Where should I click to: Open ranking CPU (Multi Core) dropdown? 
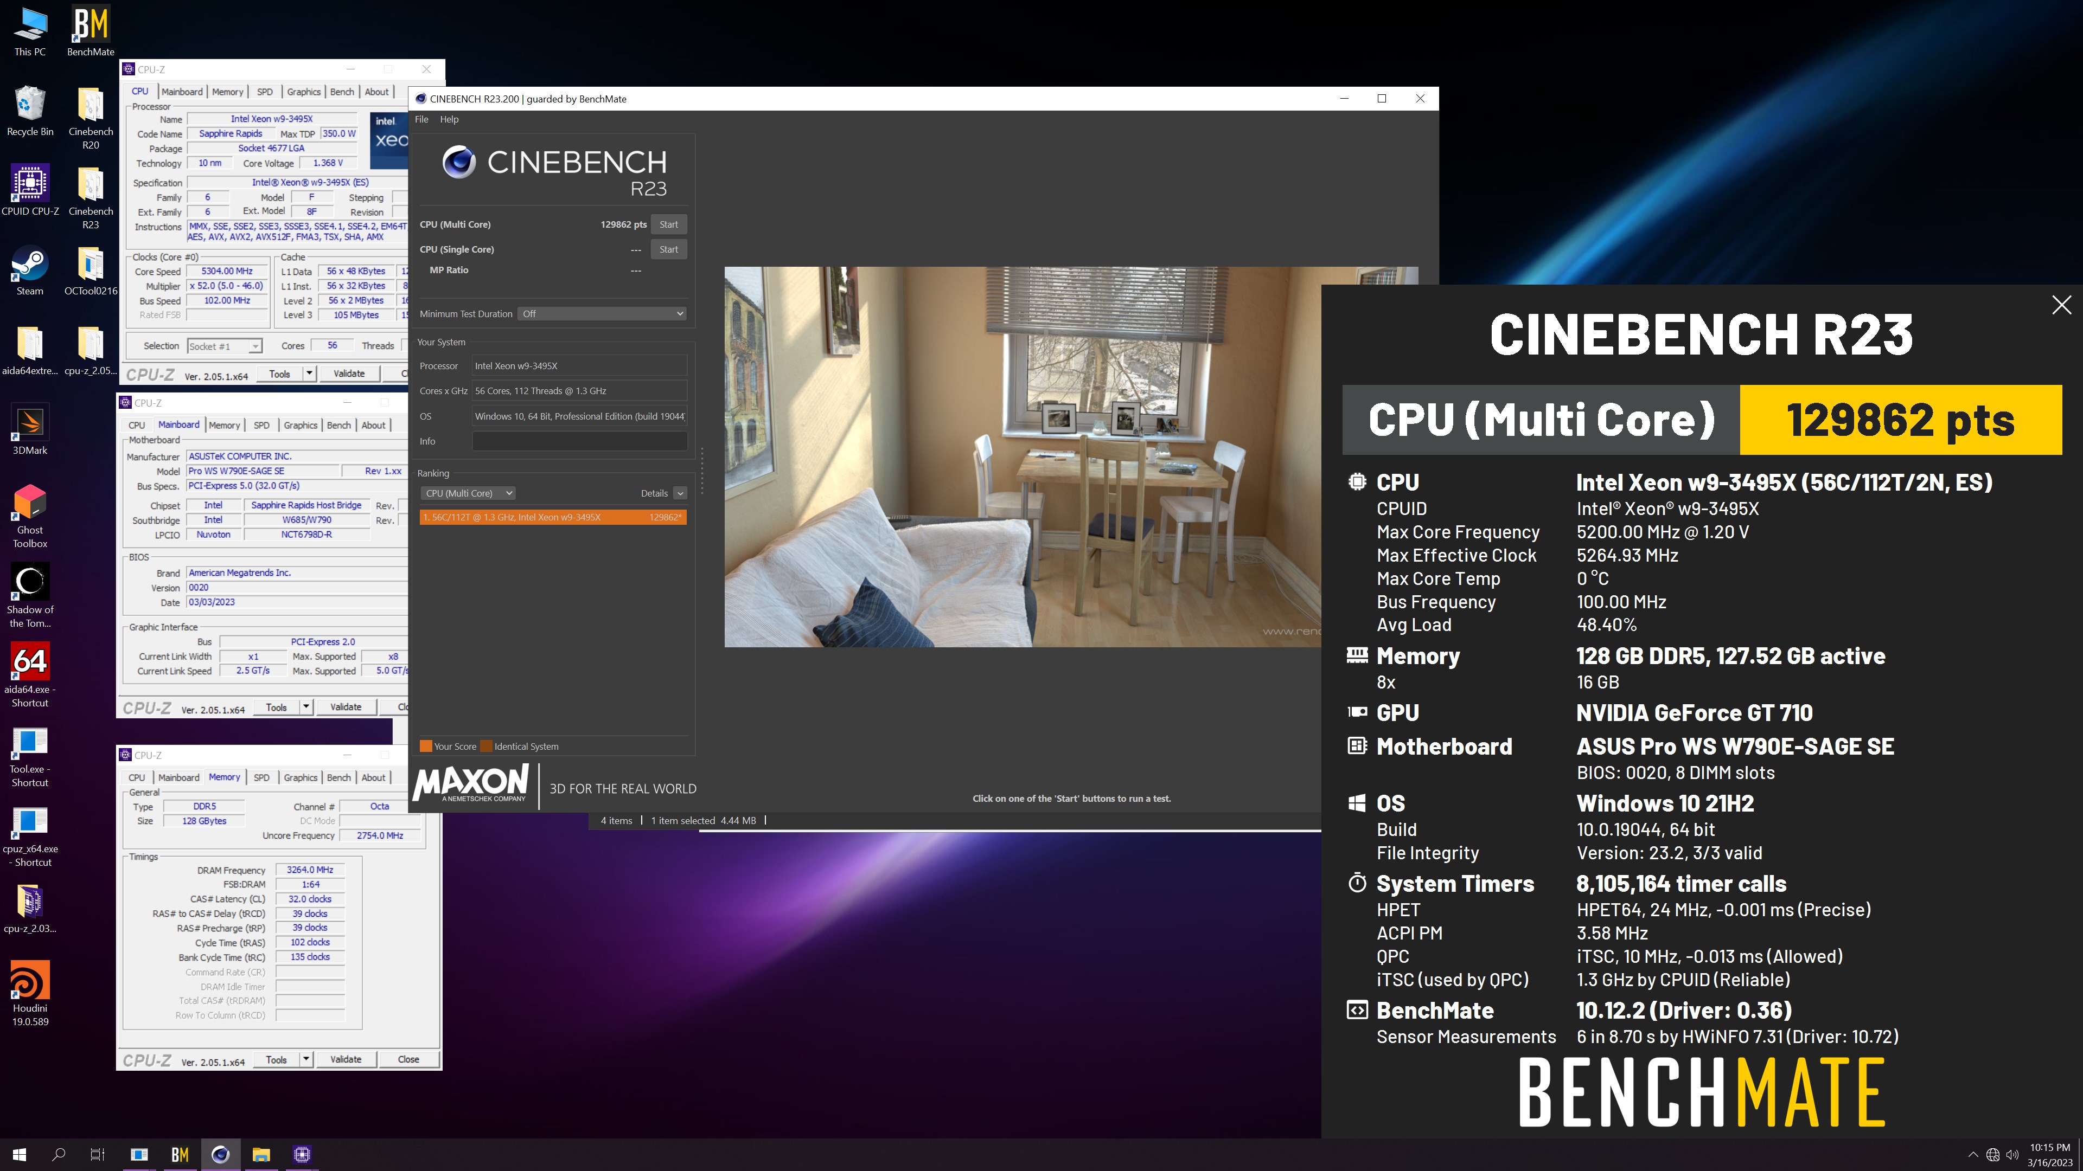[x=468, y=493]
